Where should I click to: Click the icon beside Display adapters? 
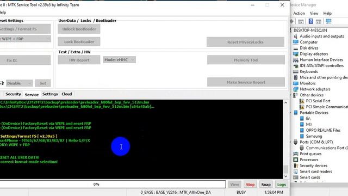click(x=296, y=54)
